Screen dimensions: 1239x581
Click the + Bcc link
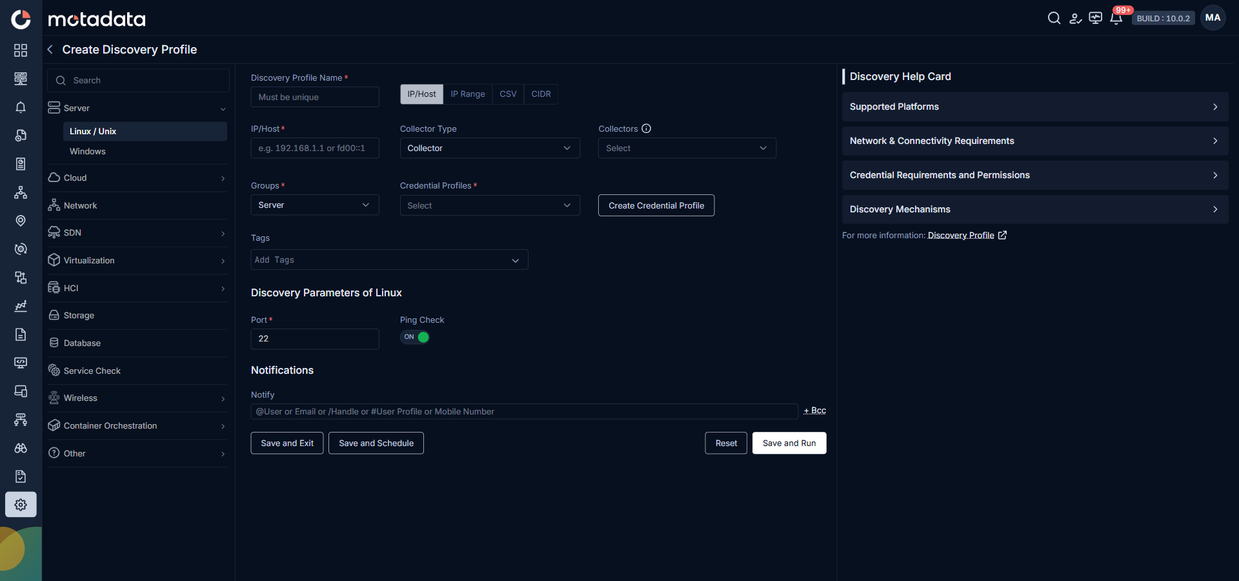tap(814, 411)
